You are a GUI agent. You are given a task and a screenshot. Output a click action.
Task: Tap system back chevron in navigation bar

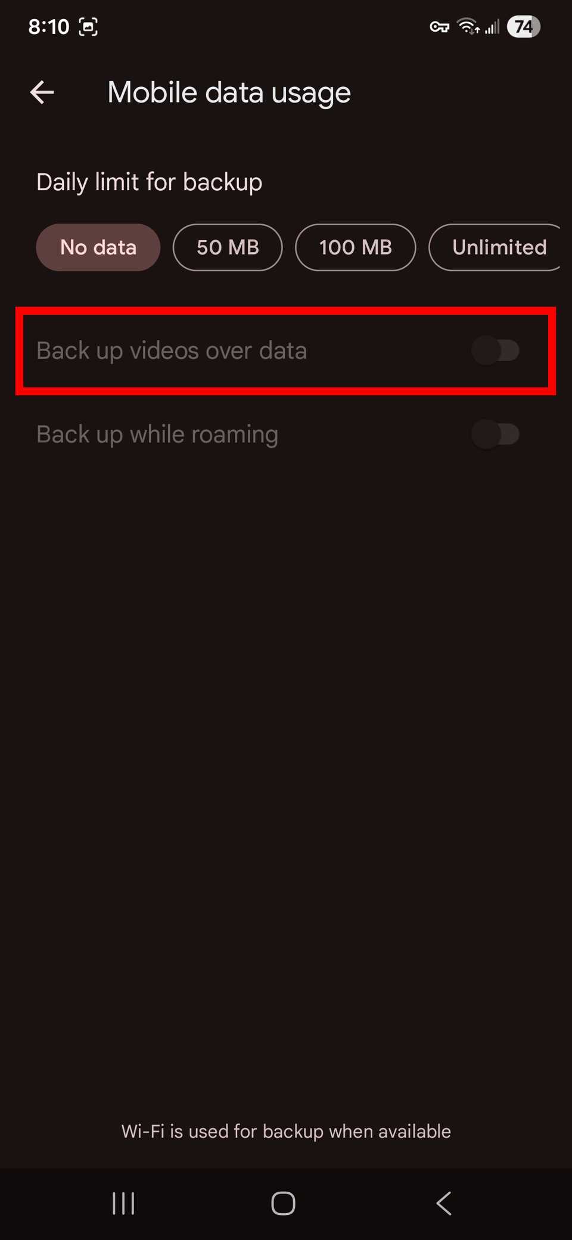tap(444, 1203)
